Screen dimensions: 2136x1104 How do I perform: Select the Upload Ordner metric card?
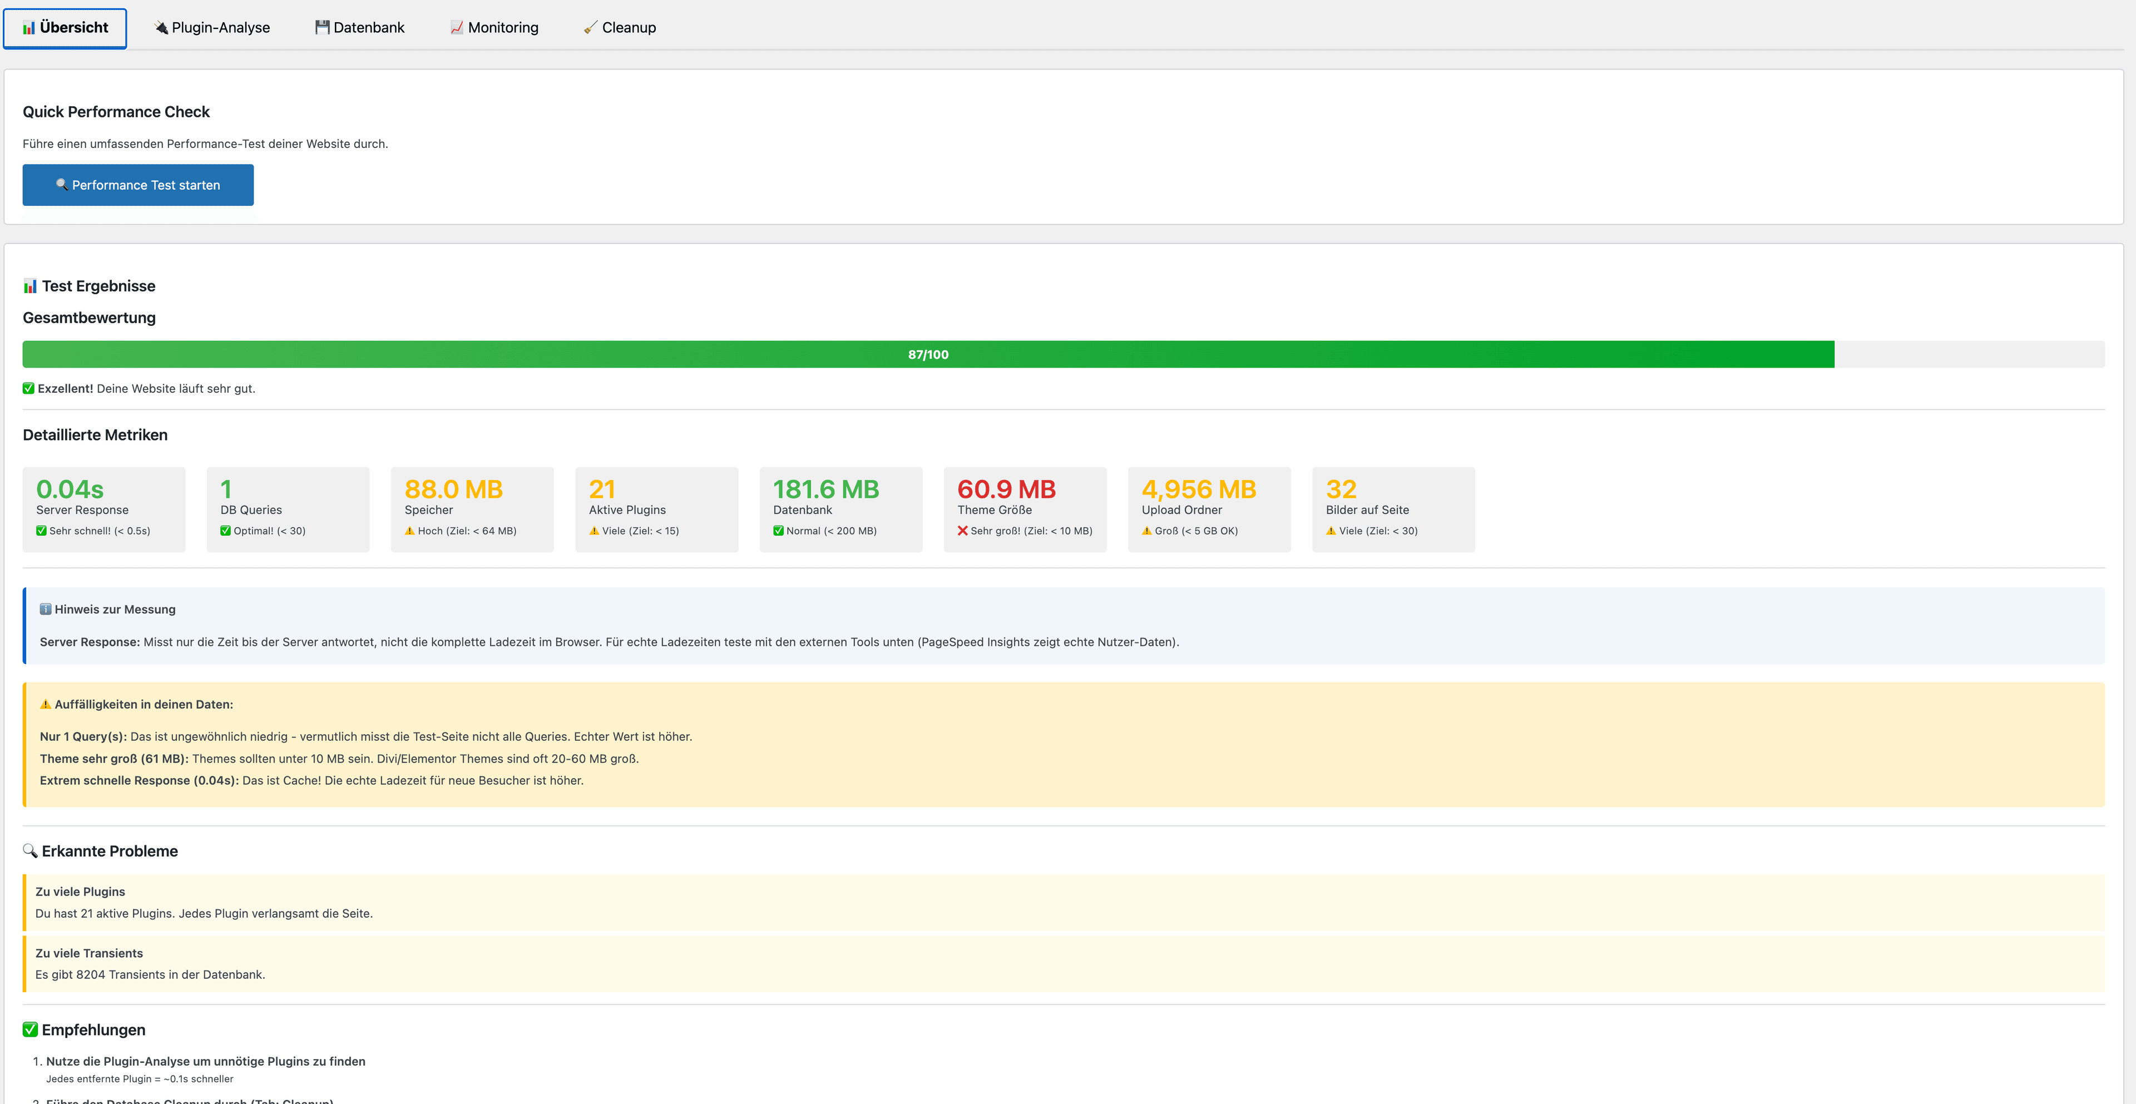1209,508
